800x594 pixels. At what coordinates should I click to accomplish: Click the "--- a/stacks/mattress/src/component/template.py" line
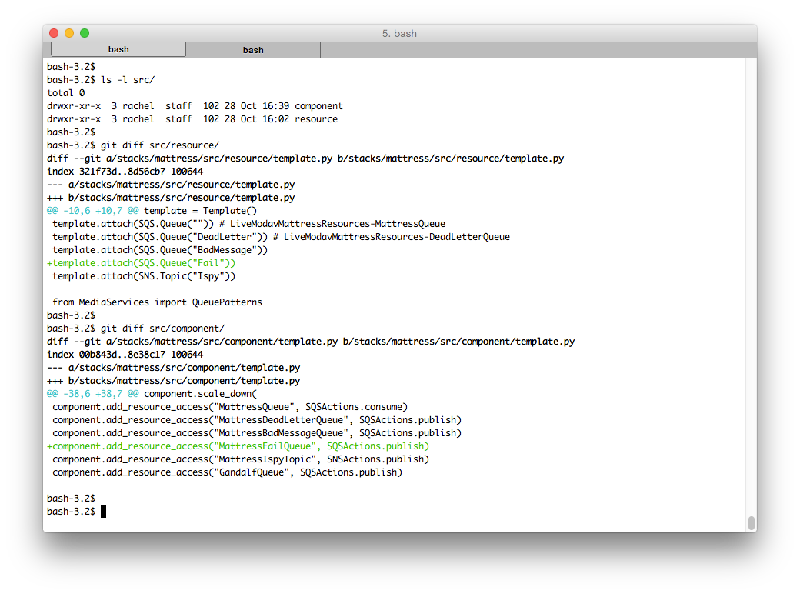tap(174, 368)
